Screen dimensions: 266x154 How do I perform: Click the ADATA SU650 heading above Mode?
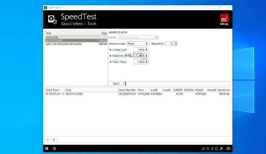coord(118,32)
